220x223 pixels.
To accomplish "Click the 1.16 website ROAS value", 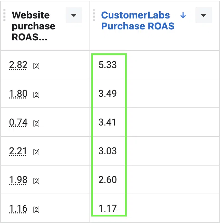I will click(x=18, y=209).
